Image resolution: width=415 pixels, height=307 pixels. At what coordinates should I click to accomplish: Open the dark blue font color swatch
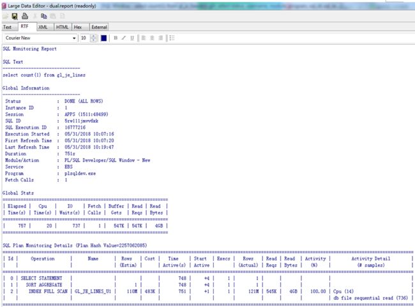point(103,38)
